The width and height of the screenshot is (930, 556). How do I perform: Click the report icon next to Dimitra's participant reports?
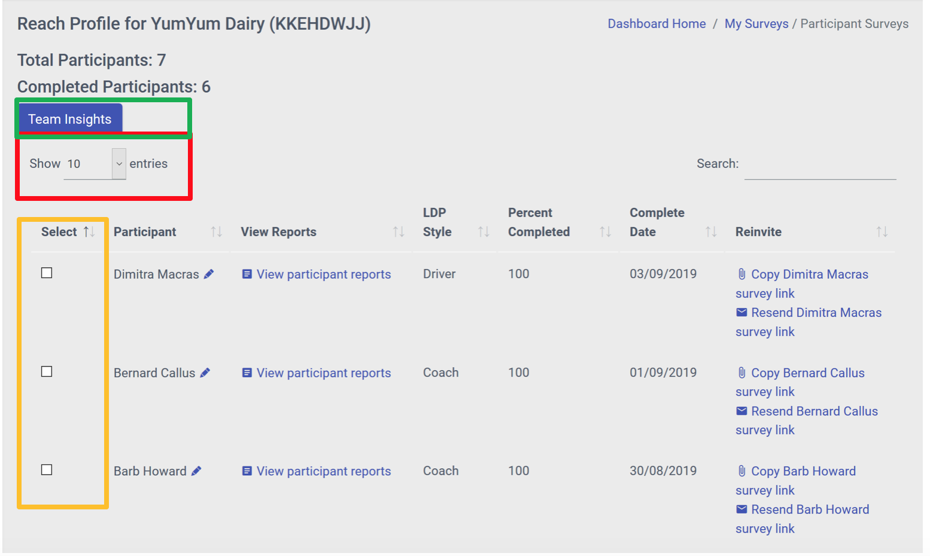(246, 273)
